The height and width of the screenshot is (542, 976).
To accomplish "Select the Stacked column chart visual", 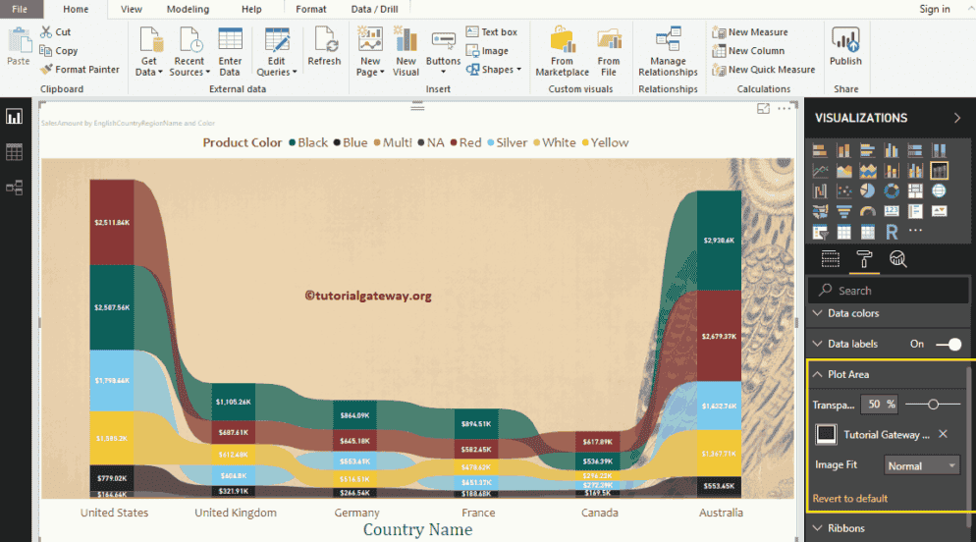I will click(843, 150).
